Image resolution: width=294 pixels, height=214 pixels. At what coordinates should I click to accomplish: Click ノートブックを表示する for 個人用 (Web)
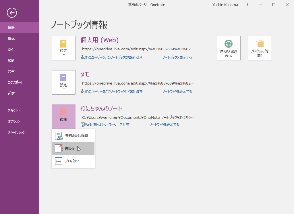click(177, 57)
